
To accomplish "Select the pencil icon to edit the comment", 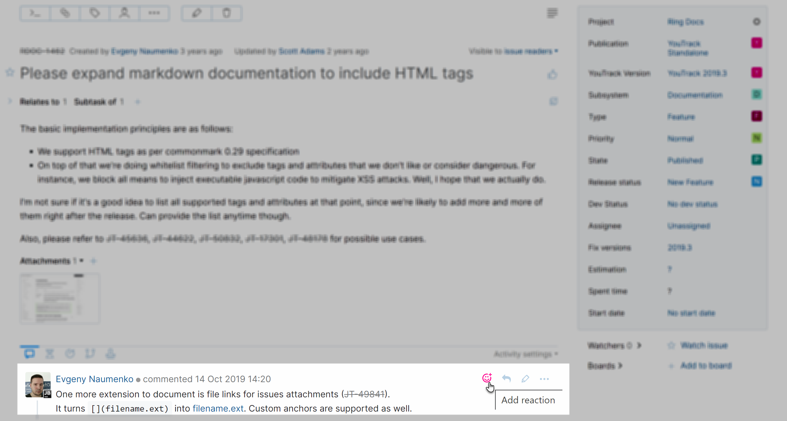I will point(525,378).
